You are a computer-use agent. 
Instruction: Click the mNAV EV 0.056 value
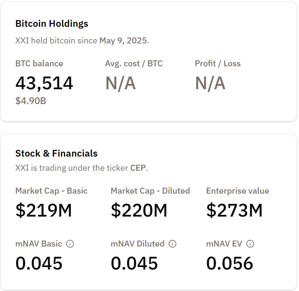pos(230,263)
